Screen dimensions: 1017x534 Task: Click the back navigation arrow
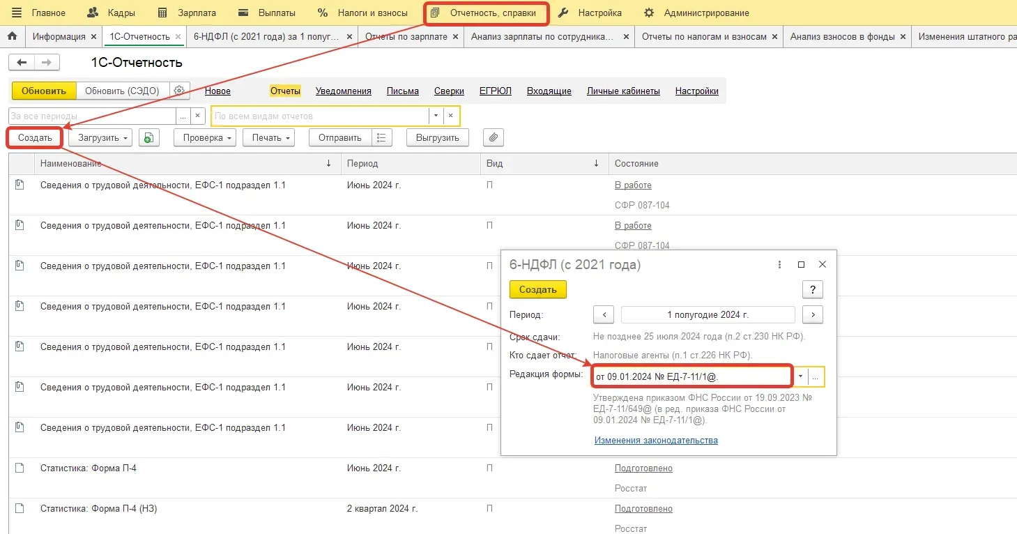tap(21, 63)
